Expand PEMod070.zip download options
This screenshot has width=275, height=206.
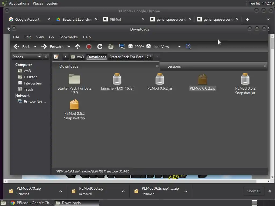tap(61, 191)
